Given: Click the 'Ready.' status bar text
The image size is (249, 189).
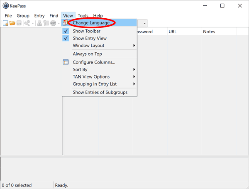Looking at the screenshot, I should tap(61, 185).
